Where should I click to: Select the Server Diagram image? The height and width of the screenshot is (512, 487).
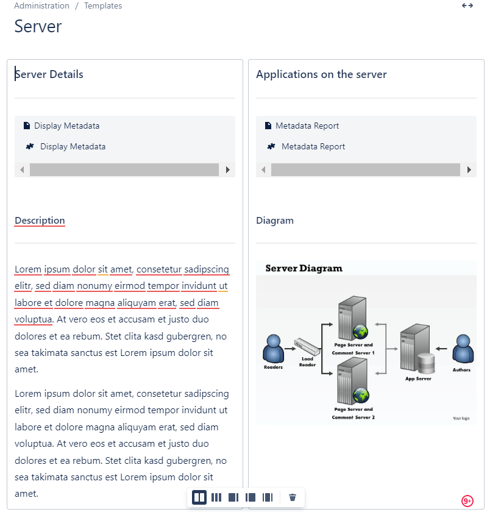(x=366, y=343)
